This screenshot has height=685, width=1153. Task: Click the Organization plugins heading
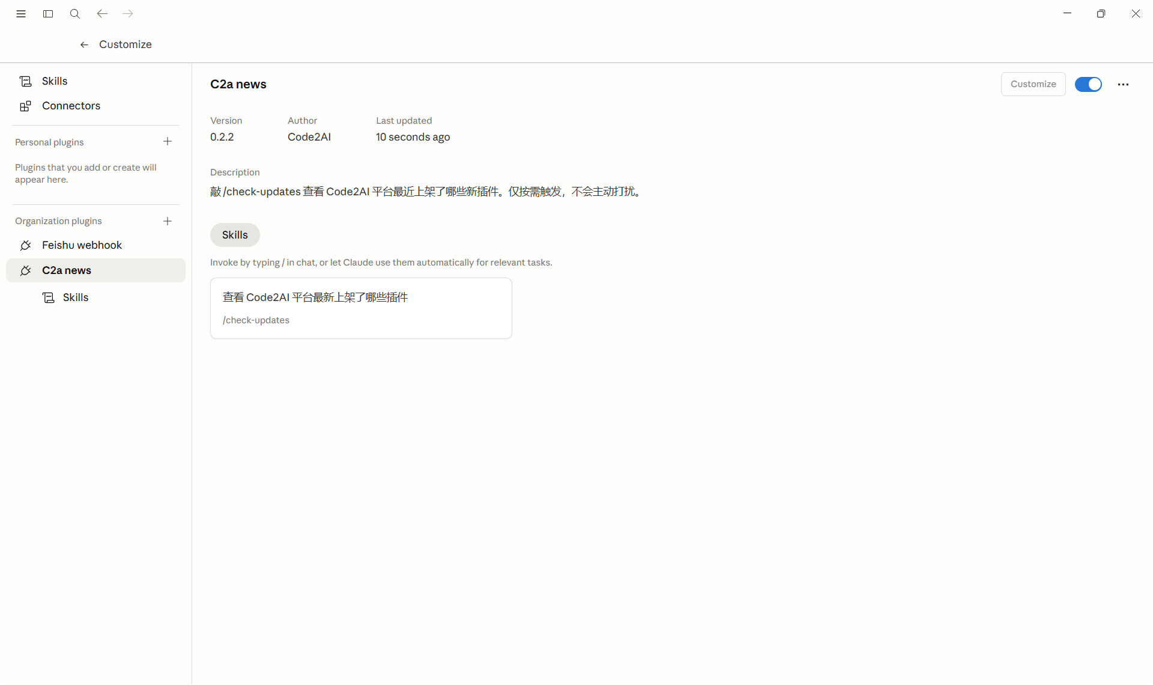[x=58, y=221]
